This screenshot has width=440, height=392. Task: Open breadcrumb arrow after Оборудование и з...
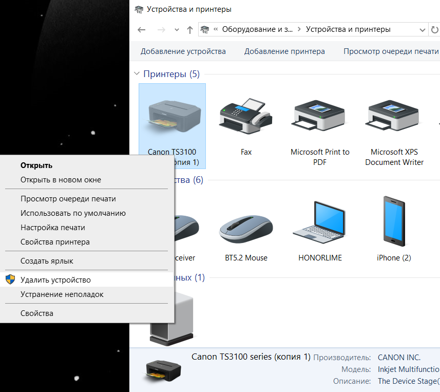tap(299, 29)
